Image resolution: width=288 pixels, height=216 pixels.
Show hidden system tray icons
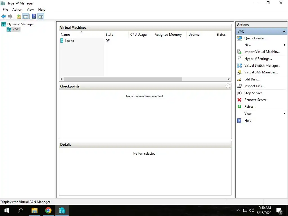[x=238, y=210]
